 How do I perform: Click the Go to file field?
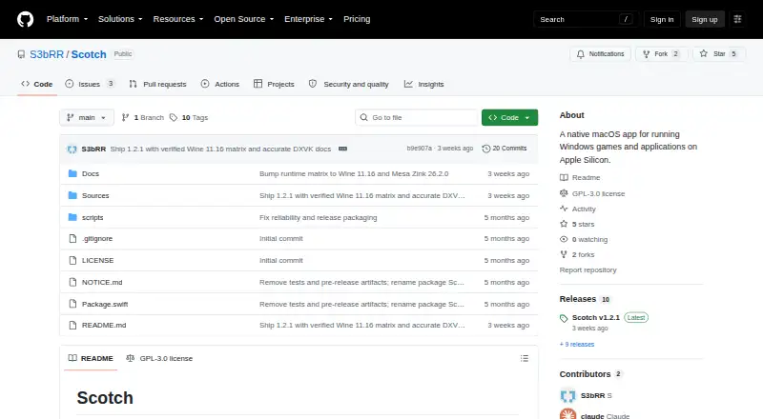point(417,118)
